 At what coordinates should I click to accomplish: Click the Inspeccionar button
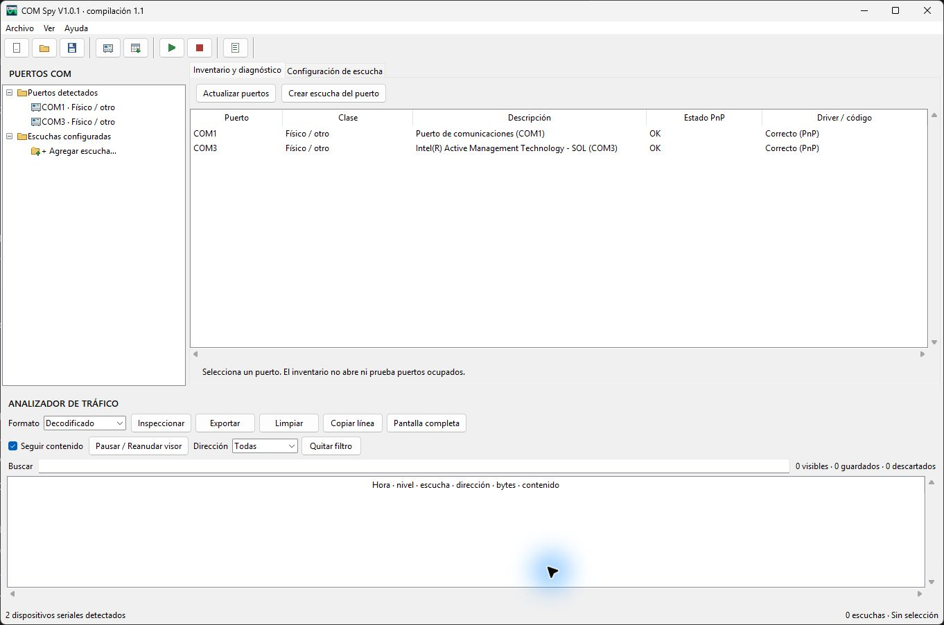(x=161, y=423)
